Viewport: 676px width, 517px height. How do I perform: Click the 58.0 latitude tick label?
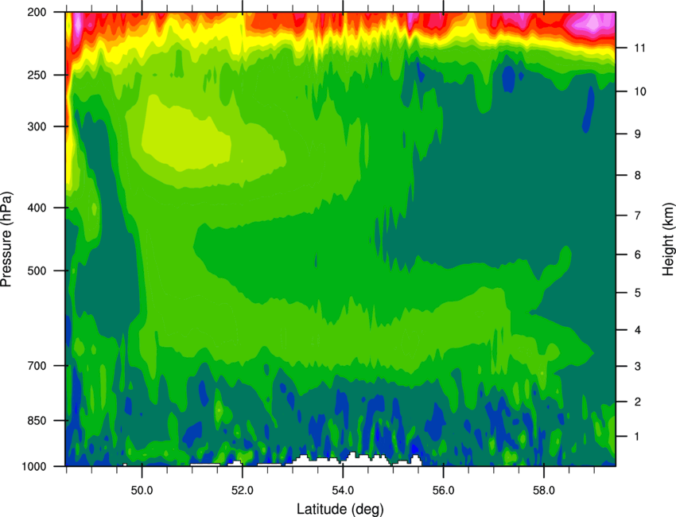pyautogui.click(x=544, y=491)
